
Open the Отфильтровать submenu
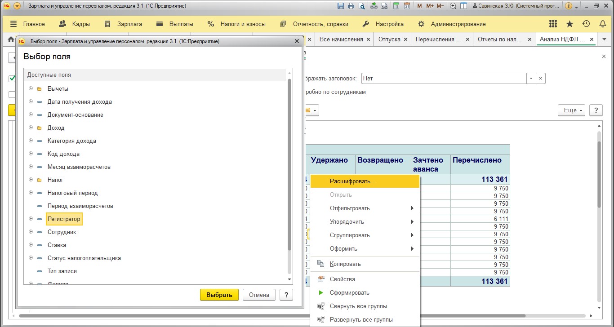point(365,208)
